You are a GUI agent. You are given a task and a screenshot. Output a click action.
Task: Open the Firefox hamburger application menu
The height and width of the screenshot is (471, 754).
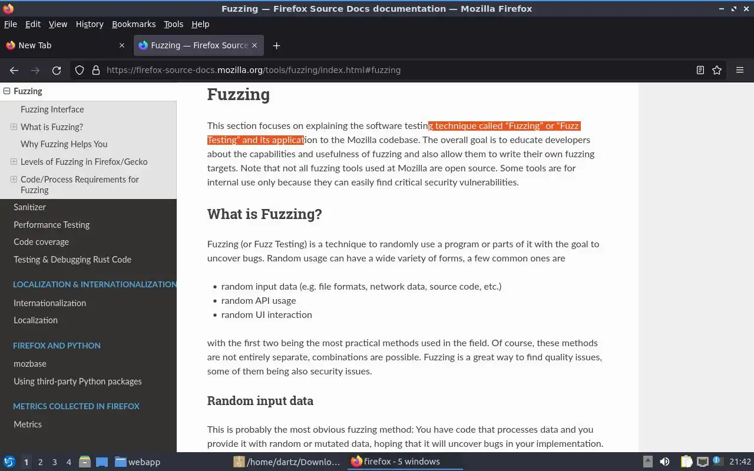coord(740,70)
